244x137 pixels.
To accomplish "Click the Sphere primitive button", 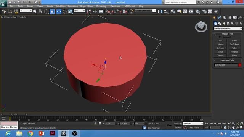I will point(220,44).
